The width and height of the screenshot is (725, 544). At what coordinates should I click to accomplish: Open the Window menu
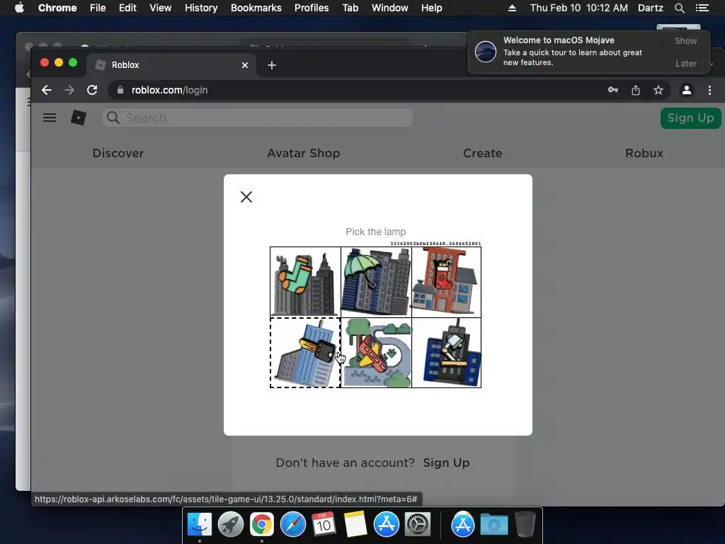(x=390, y=8)
